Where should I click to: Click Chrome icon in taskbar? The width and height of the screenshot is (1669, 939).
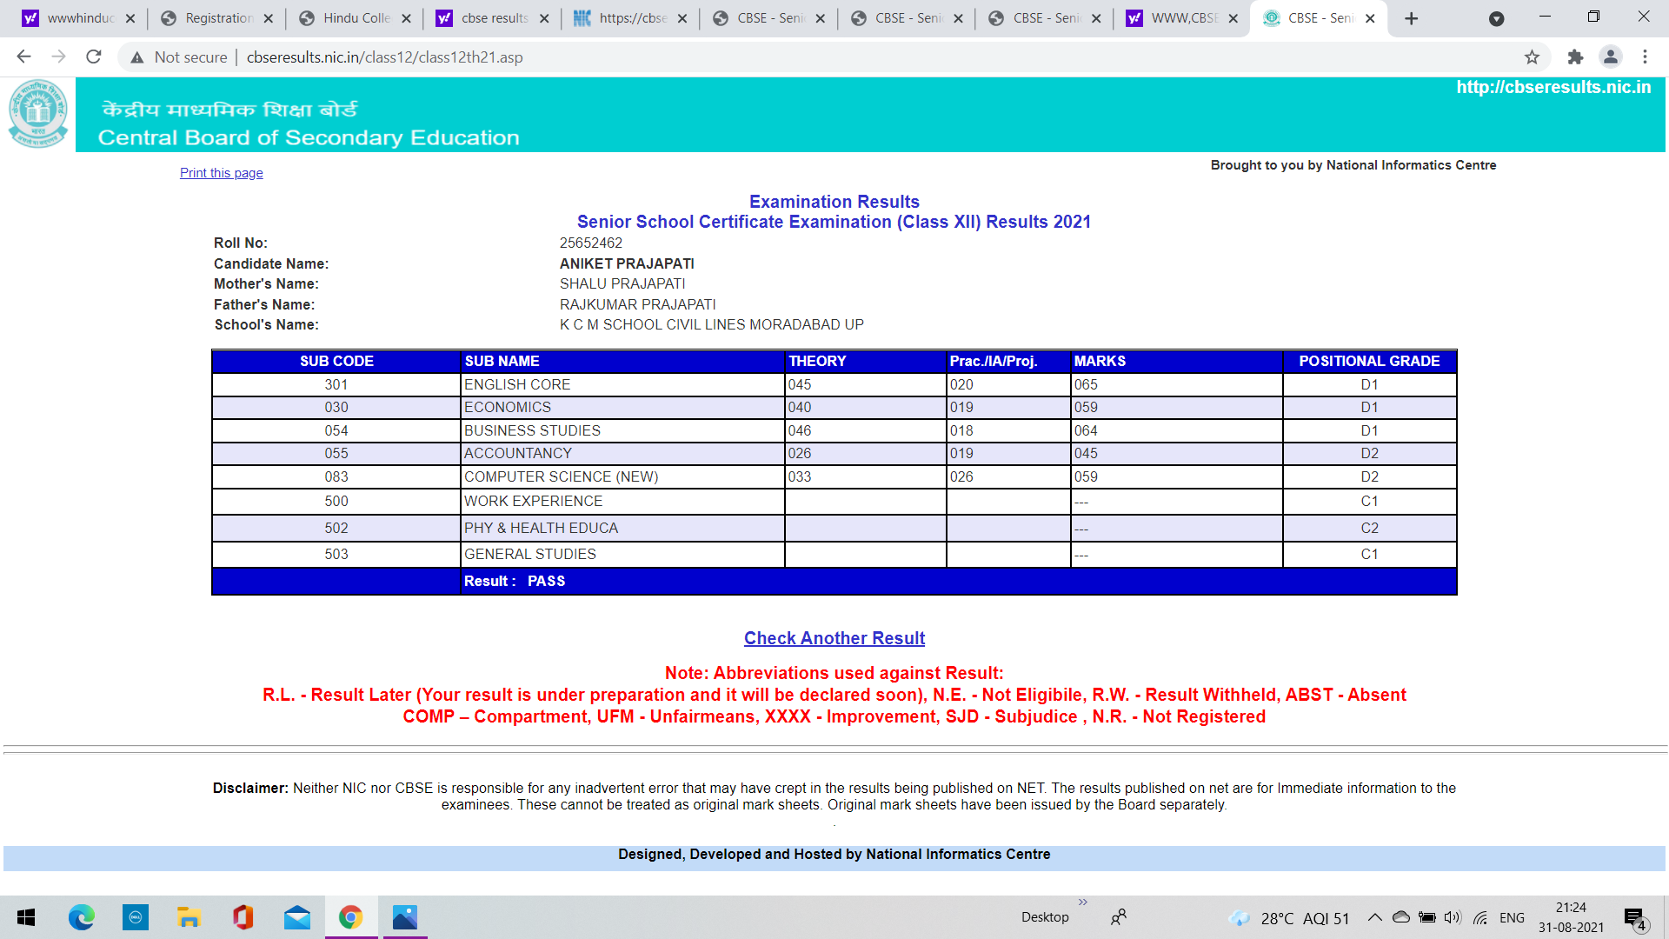(351, 917)
